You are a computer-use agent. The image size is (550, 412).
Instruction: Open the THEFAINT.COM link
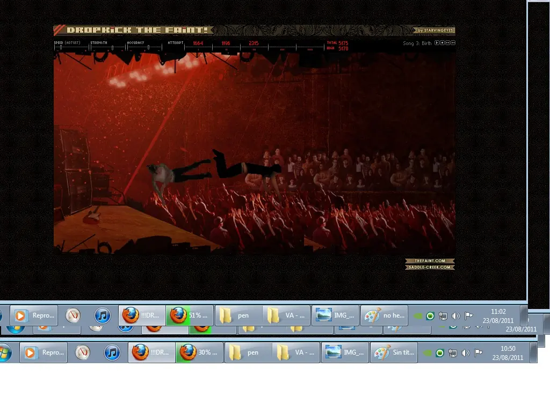click(x=430, y=261)
